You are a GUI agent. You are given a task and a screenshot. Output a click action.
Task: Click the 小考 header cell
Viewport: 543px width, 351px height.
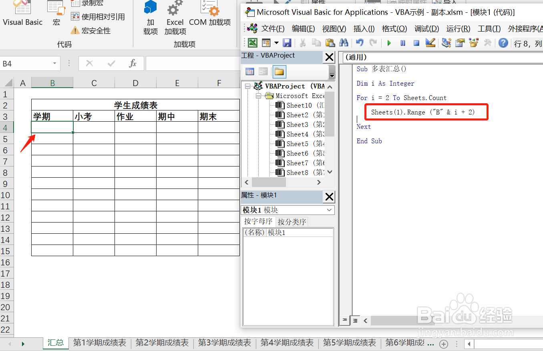click(94, 116)
